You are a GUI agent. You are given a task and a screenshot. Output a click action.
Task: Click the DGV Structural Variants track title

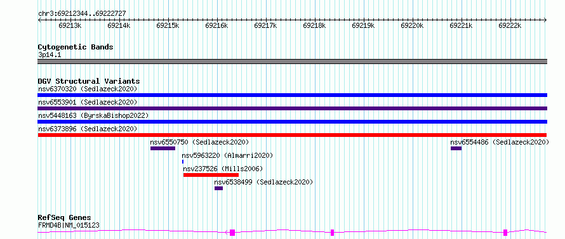tap(89, 81)
